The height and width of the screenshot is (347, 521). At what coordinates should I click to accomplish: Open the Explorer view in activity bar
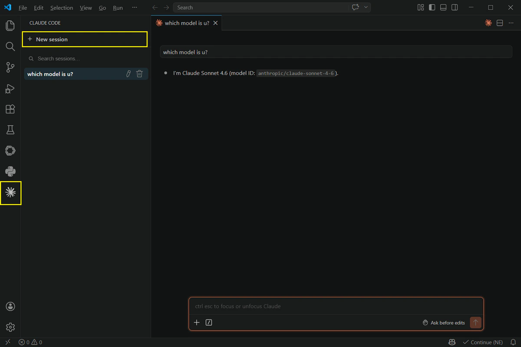[x=10, y=26]
